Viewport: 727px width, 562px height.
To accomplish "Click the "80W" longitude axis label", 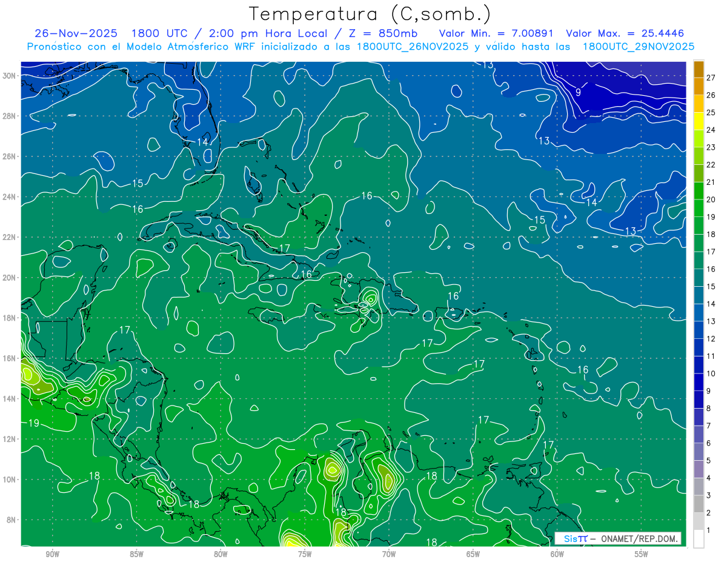I will point(221,555).
